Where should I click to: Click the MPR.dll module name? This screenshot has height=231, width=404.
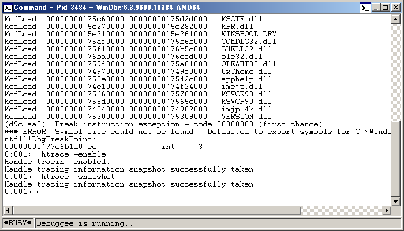[237, 27]
